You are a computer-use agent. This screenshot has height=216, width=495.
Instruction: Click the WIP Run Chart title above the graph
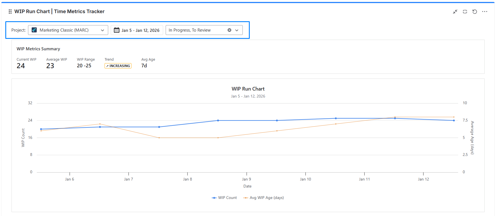[x=248, y=89]
